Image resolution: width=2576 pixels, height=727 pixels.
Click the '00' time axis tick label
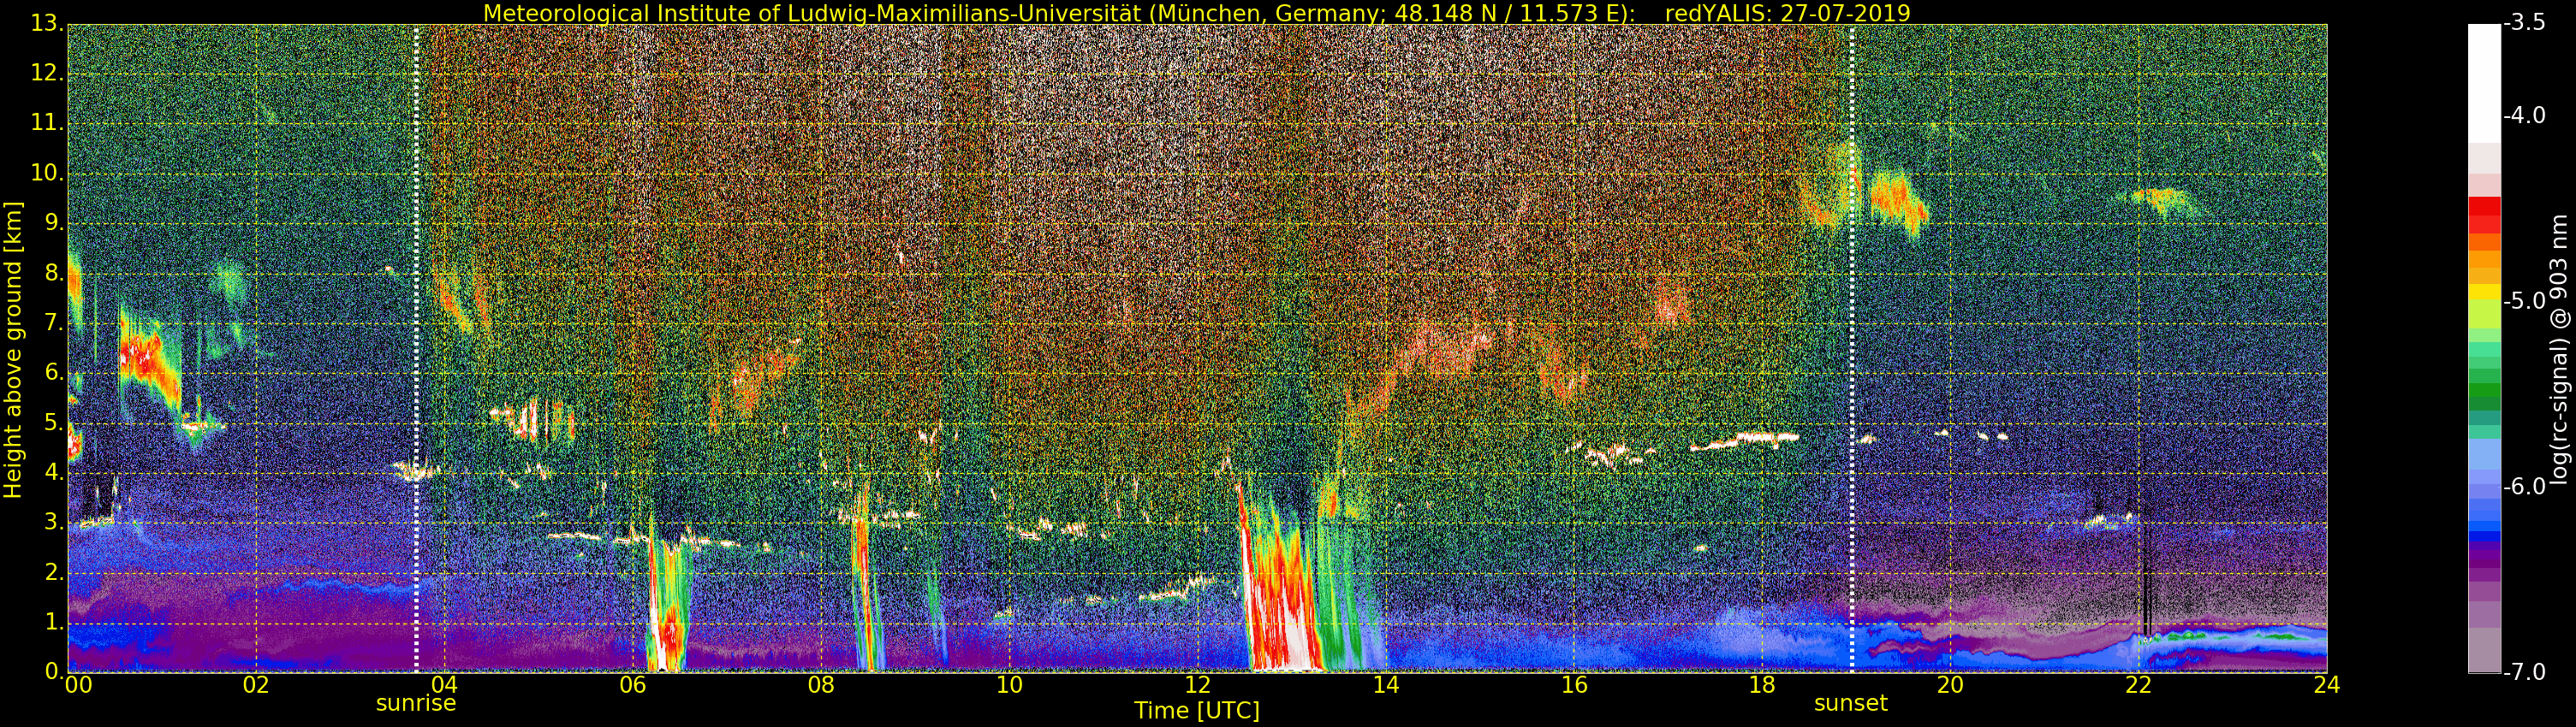[x=77, y=685]
